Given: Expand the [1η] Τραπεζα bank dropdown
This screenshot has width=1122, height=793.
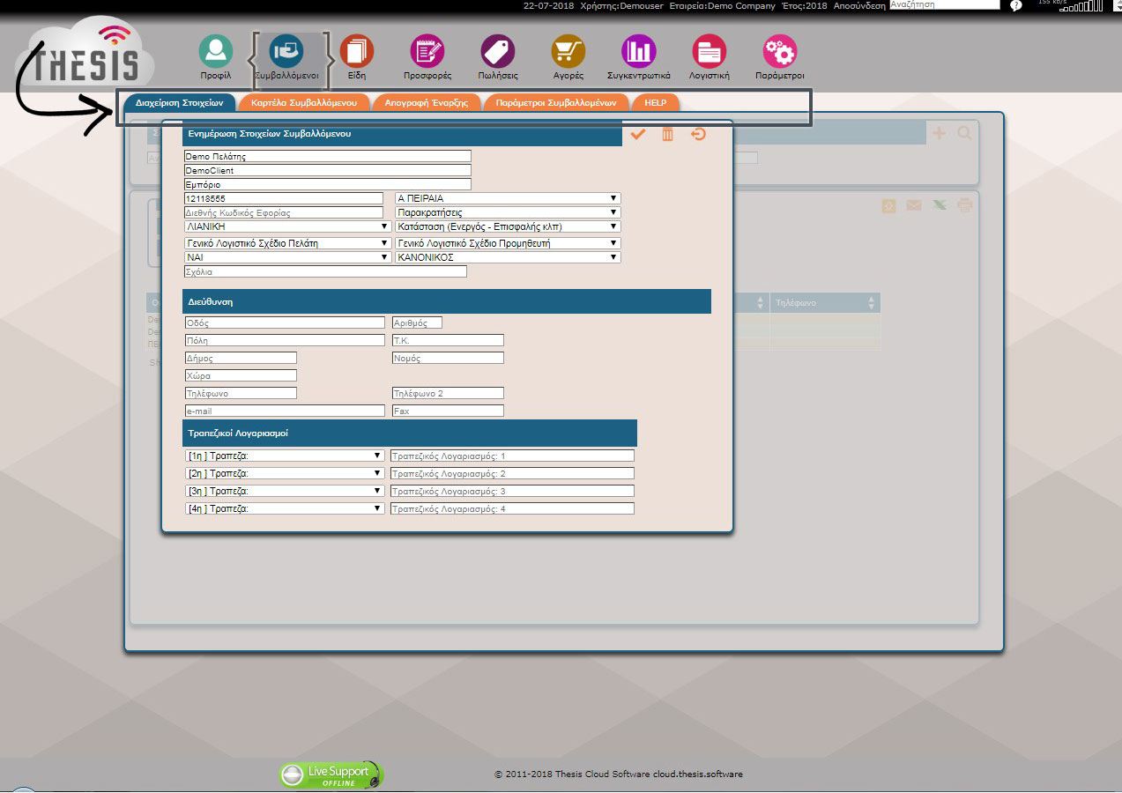Looking at the screenshot, I should click(x=285, y=456).
